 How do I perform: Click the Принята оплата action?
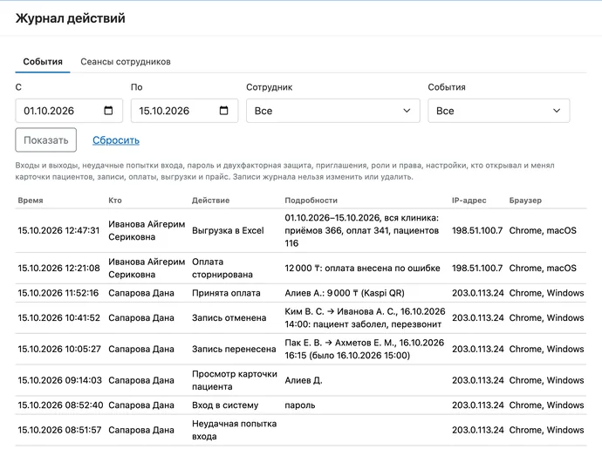pos(226,293)
